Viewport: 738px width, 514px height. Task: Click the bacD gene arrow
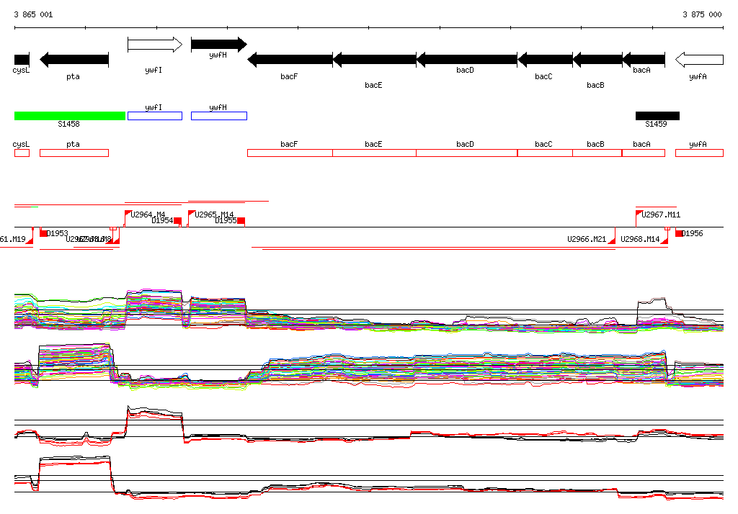point(466,60)
